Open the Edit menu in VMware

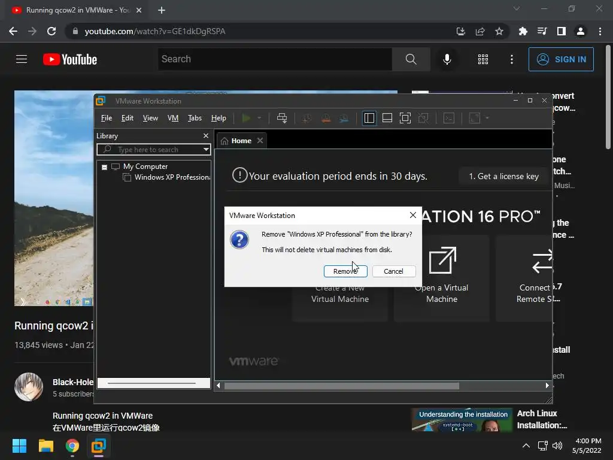point(127,118)
